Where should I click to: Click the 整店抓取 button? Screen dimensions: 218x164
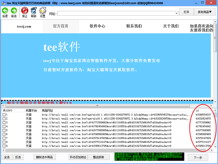click(98, 157)
